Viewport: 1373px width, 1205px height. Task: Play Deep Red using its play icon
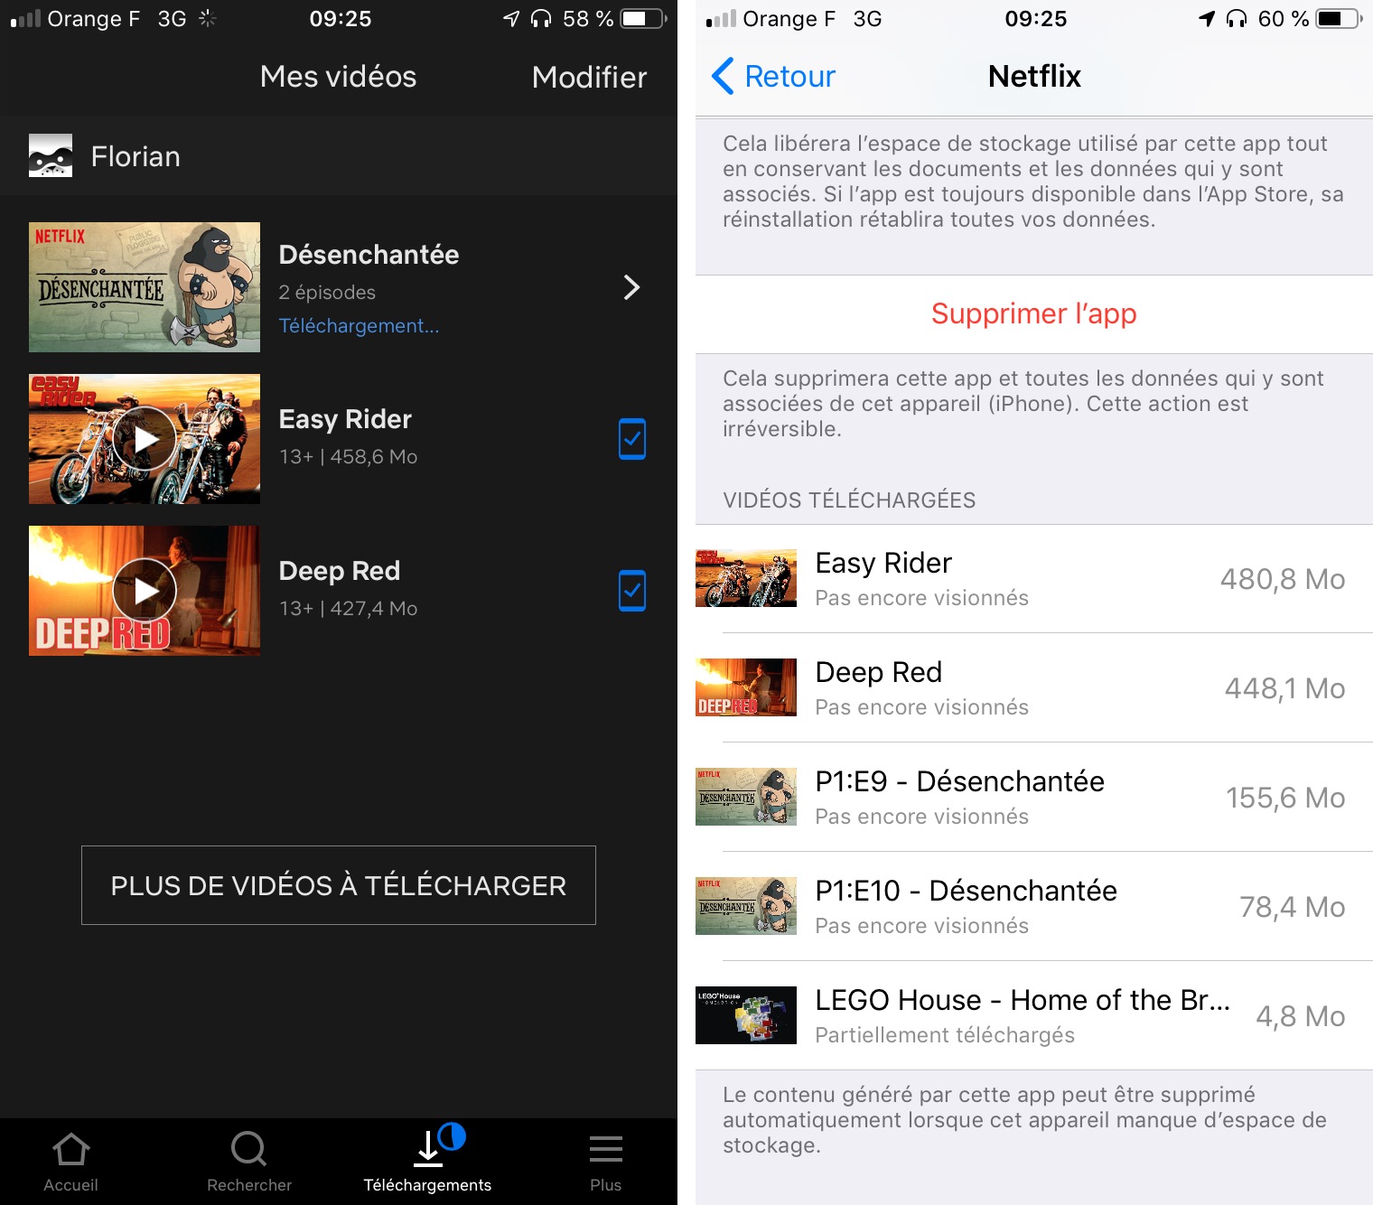click(145, 591)
